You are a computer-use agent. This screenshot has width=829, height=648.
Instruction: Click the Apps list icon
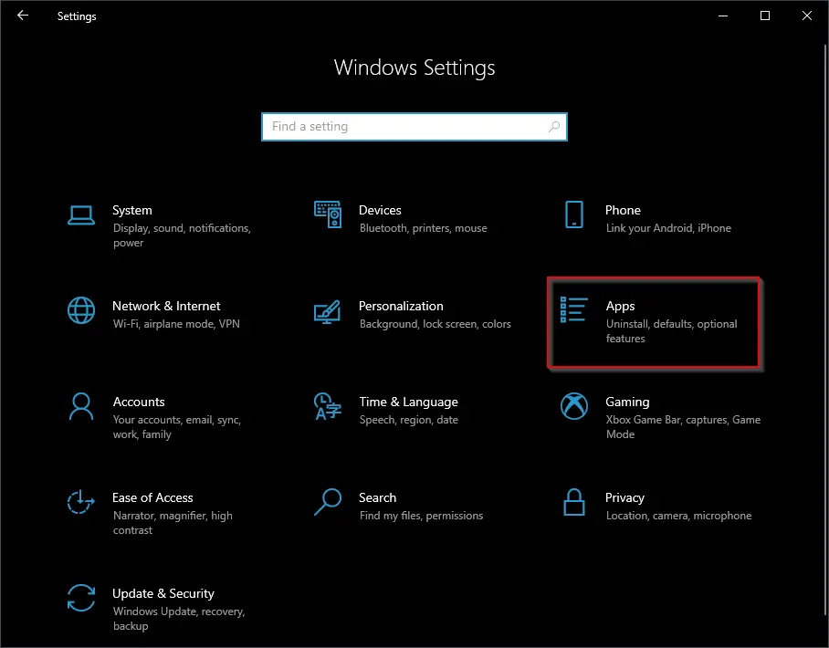point(573,309)
